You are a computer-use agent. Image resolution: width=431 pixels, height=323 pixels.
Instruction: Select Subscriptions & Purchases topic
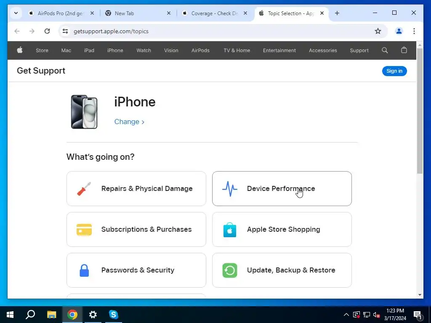[x=136, y=229]
